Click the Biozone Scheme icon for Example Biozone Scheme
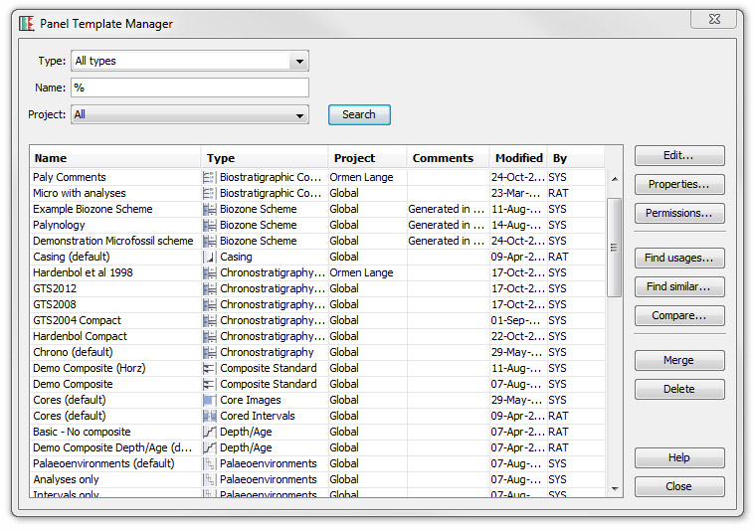 pos(210,209)
